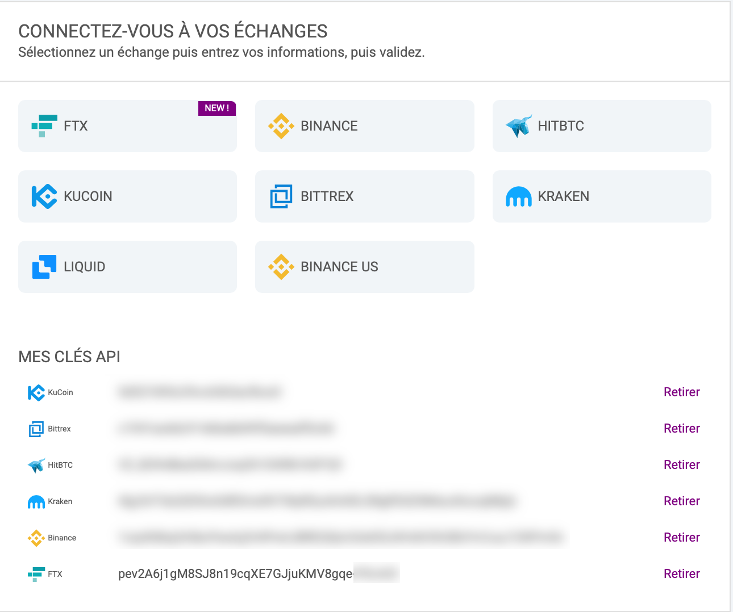733x612 pixels.
Task: Click the 'FTX' label in keys list
Action: coord(55,575)
